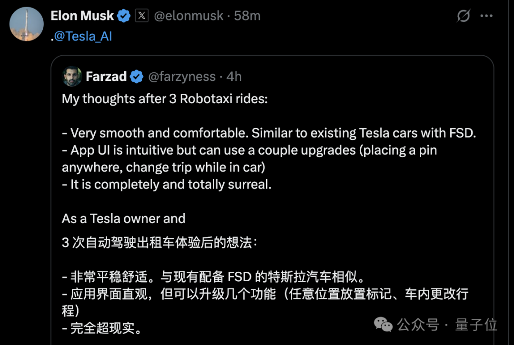514x345 pixels.
Task: Click the 58m post timestamp
Action: coord(247,16)
